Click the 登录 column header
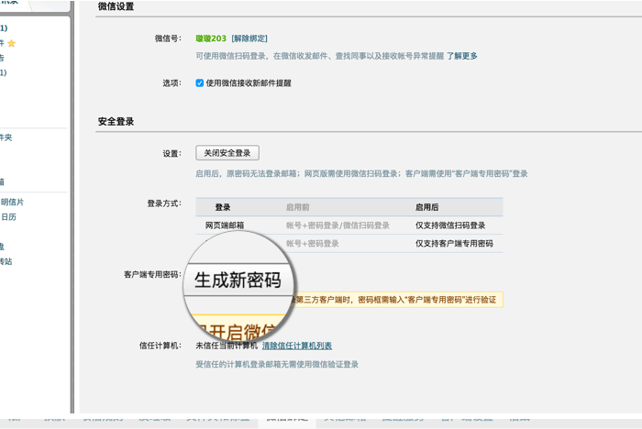This screenshot has height=429, width=642. pyautogui.click(x=223, y=207)
